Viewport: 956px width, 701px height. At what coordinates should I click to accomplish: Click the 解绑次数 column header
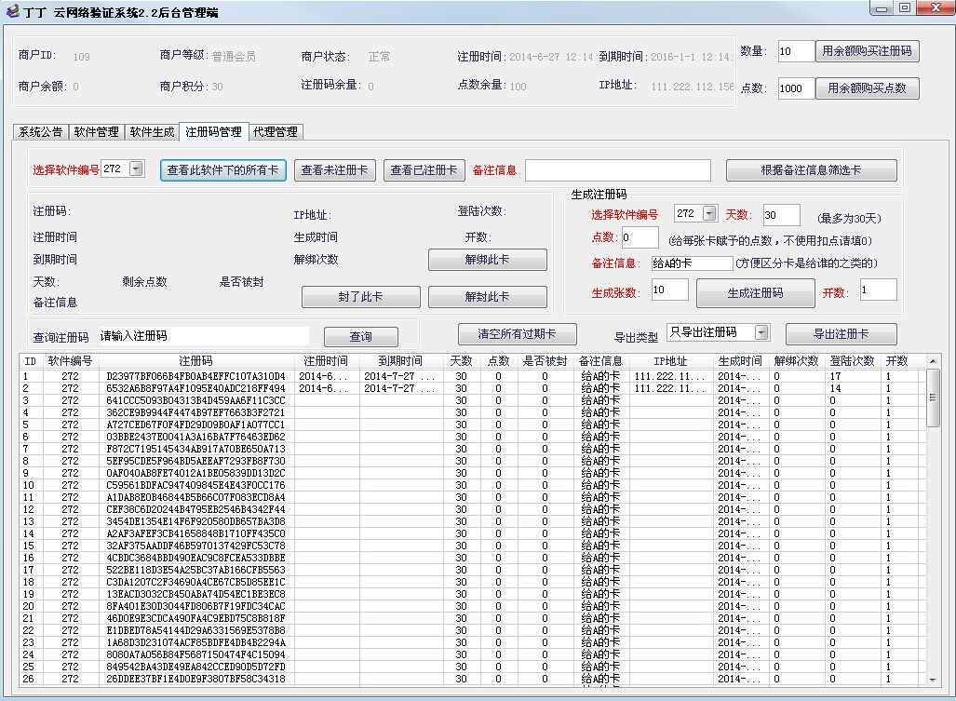click(x=796, y=361)
